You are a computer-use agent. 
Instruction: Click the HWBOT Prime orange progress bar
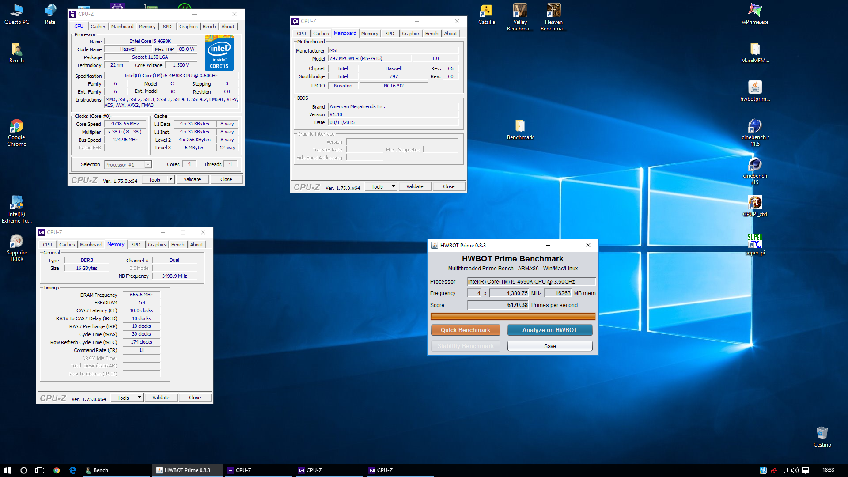pos(513,316)
